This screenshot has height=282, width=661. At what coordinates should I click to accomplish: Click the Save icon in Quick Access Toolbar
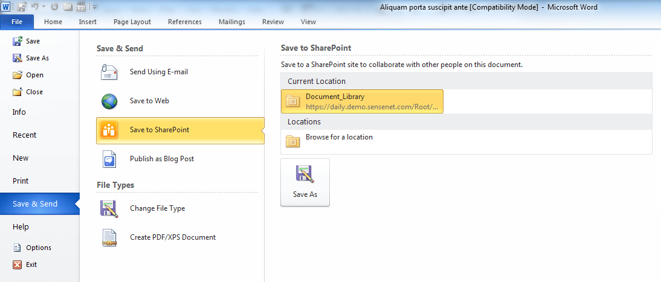click(22, 7)
